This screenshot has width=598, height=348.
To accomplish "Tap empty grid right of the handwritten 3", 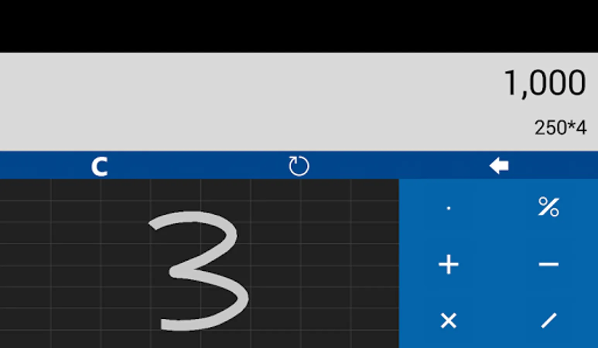I will pos(325,267).
